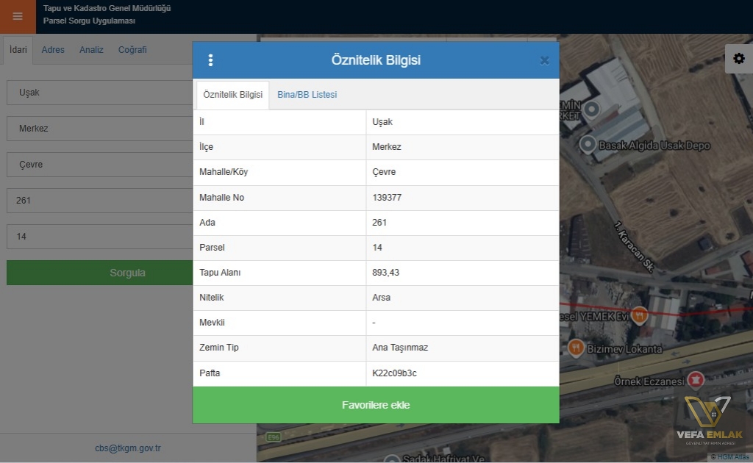753x463 pixels.
Task: Click the Favorilere ekle button
Action: click(376, 405)
